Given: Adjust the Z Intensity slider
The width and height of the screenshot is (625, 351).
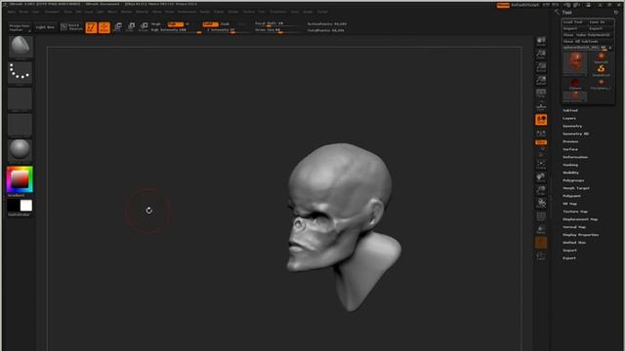Looking at the screenshot, I should [226, 30].
